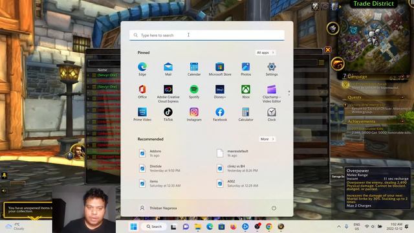
Task: Open the Cloudy weather widget
Action: pos(16,227)
